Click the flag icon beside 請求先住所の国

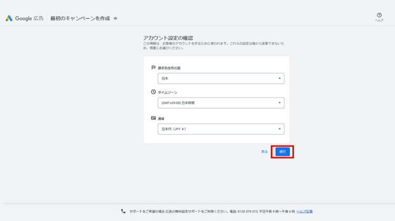[x=153, y=68]
